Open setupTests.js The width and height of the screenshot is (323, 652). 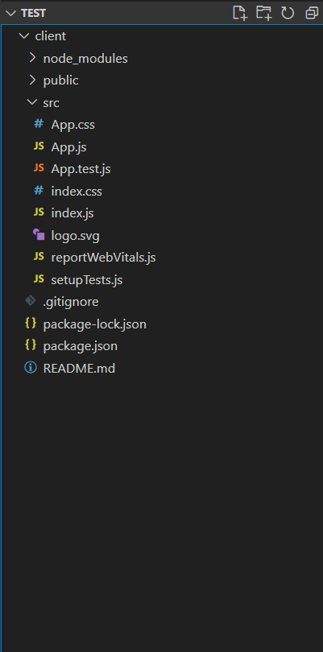(86, 280)
